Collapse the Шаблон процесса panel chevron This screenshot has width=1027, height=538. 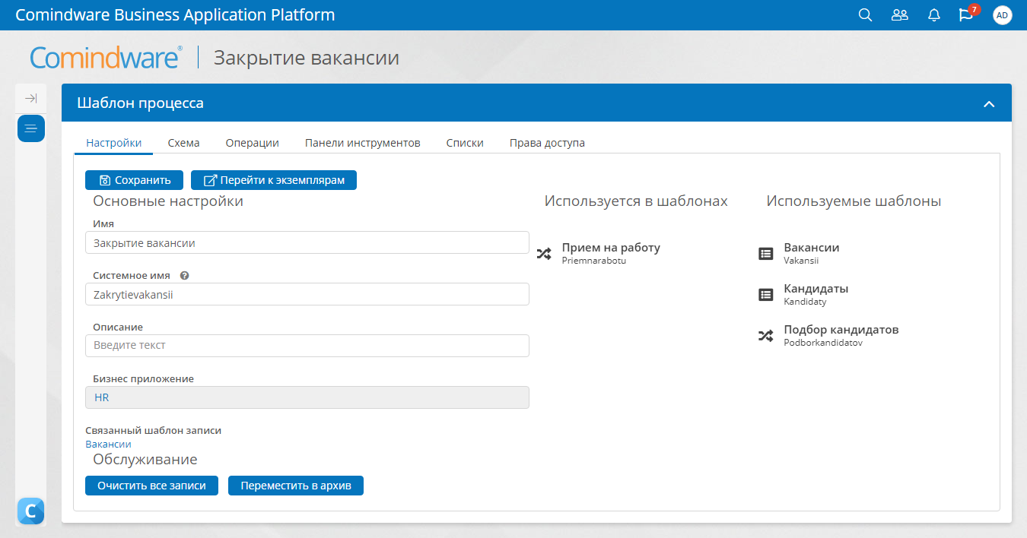(x=989, y=103)
